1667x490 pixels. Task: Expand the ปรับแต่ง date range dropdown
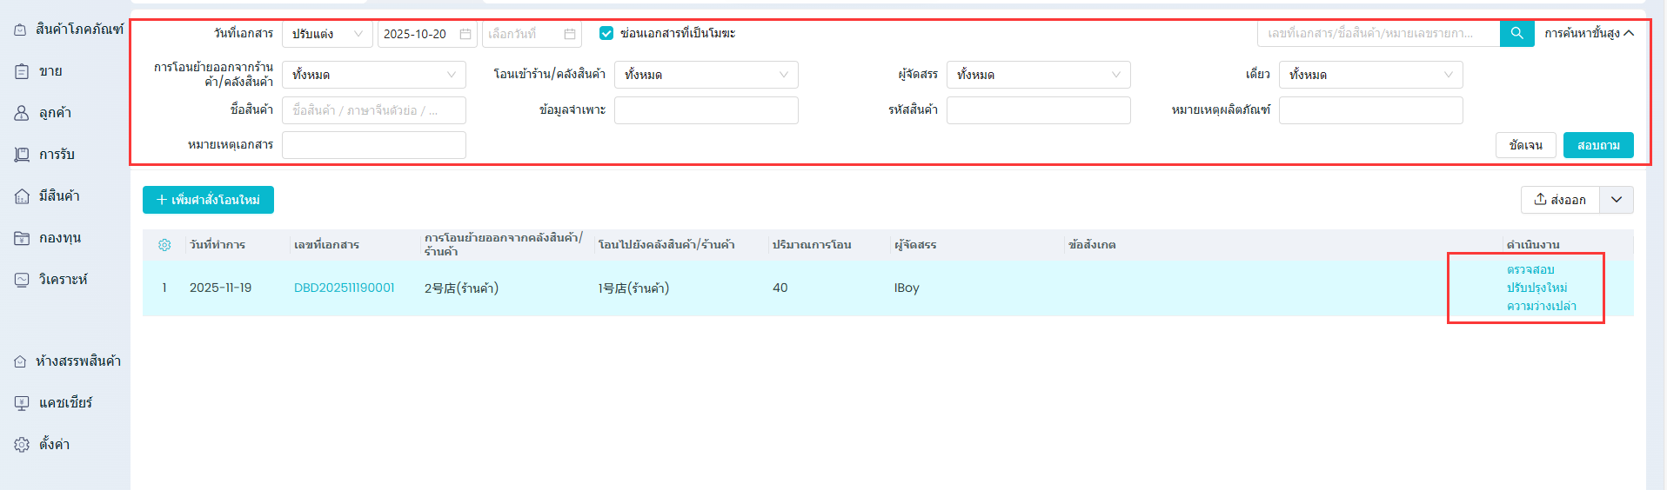pyautogui.click(x=327, y=34)
